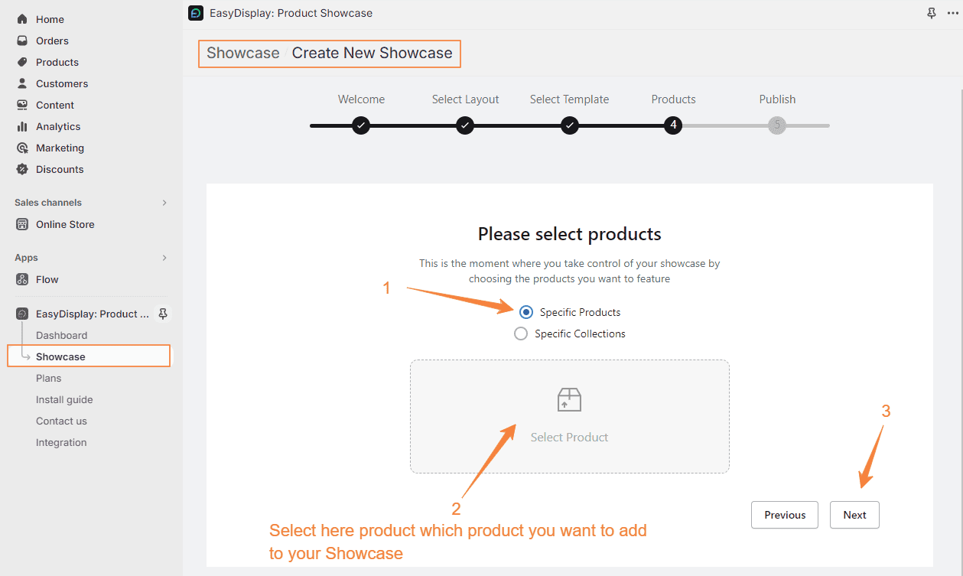963x576 pixels.
Task: Click the EasyDisplay app icon in the header
Action: coord(196,13)
